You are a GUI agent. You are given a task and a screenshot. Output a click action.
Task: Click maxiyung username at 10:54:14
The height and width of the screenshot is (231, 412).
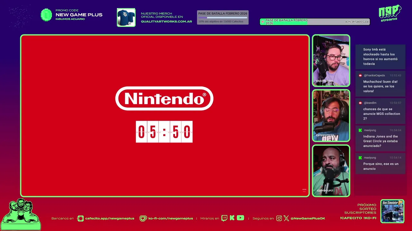(370, 158)
